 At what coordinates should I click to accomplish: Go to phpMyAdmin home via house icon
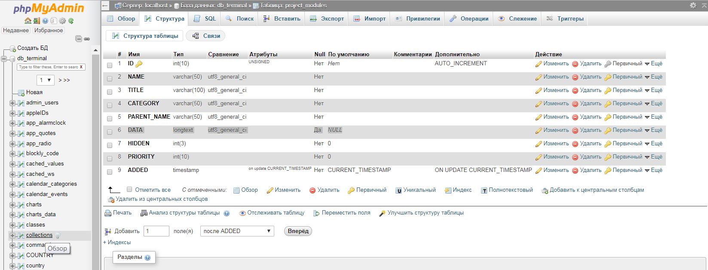(x=28, y=21)
